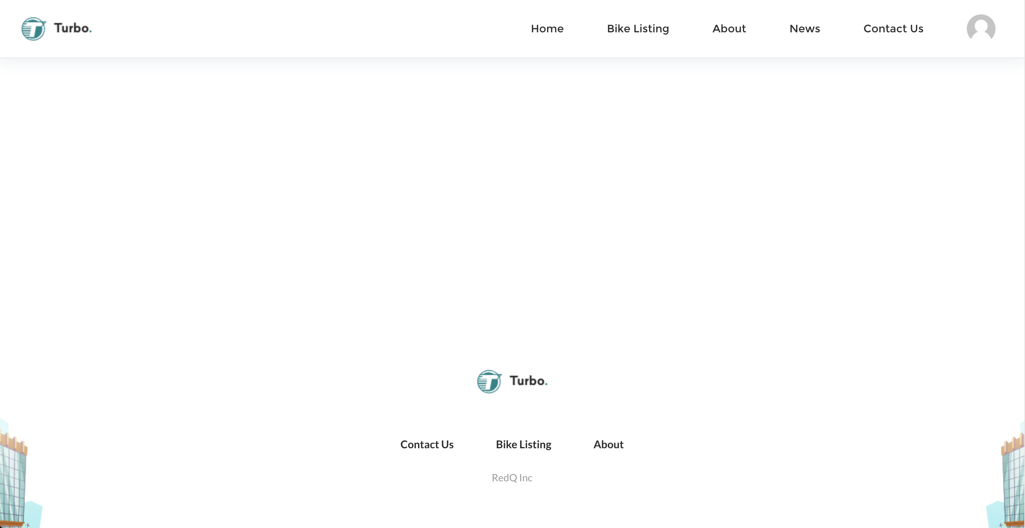This screenshot has height=528, width=1025.
Task: Click the Turbo logo emblem in header
Action: [33, 29]
